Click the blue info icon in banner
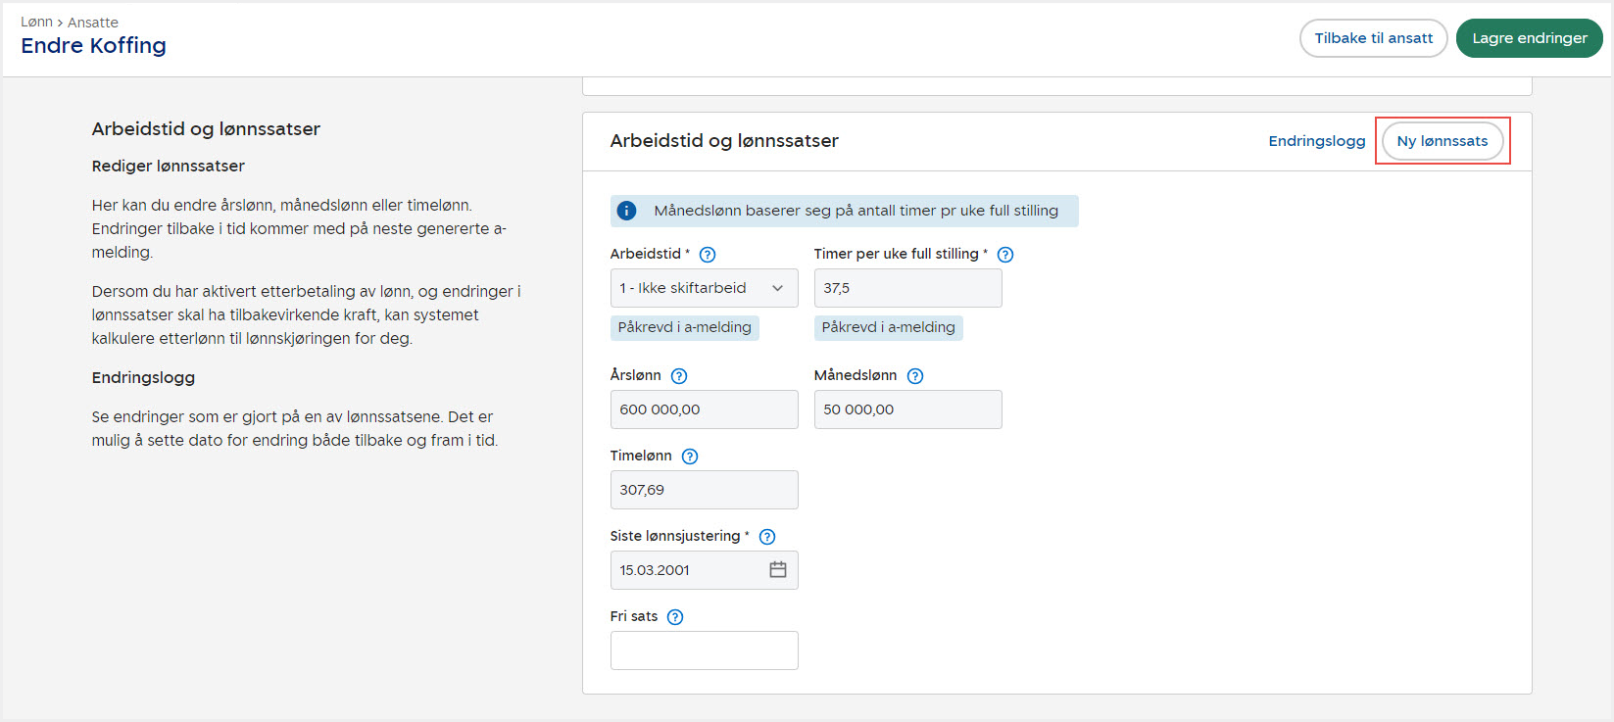 [627, 211]
